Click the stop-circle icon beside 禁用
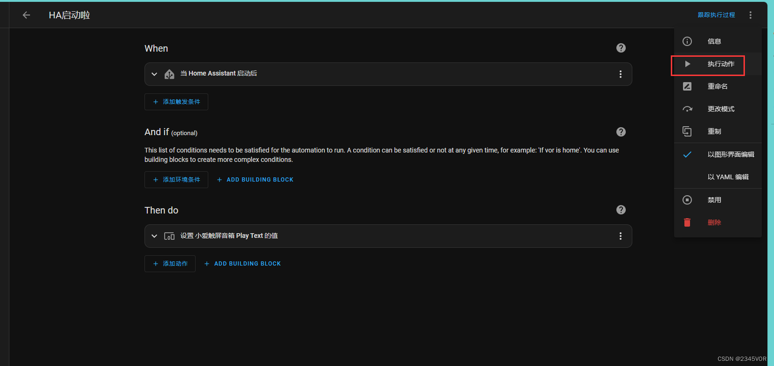This screenshot has height=366, width=774. (687, 200)
